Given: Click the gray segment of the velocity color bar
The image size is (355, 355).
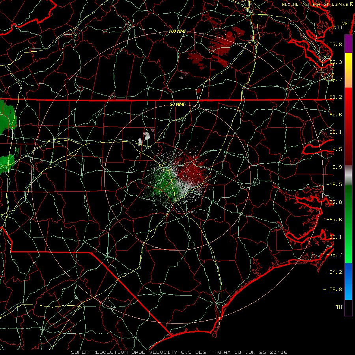Looking at the screenshot, I should [x=348, y=176].
